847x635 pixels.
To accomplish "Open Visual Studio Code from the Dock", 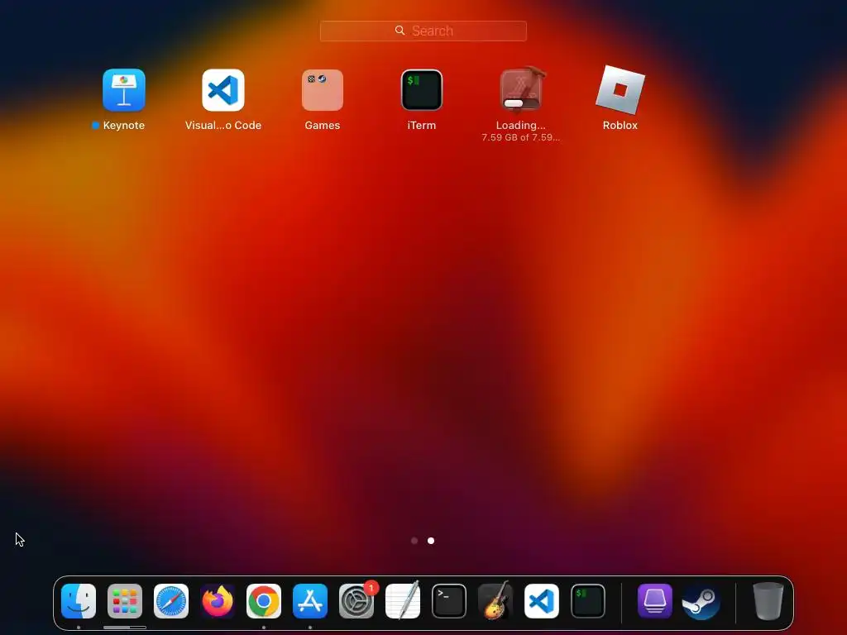I will coord(542,601).
